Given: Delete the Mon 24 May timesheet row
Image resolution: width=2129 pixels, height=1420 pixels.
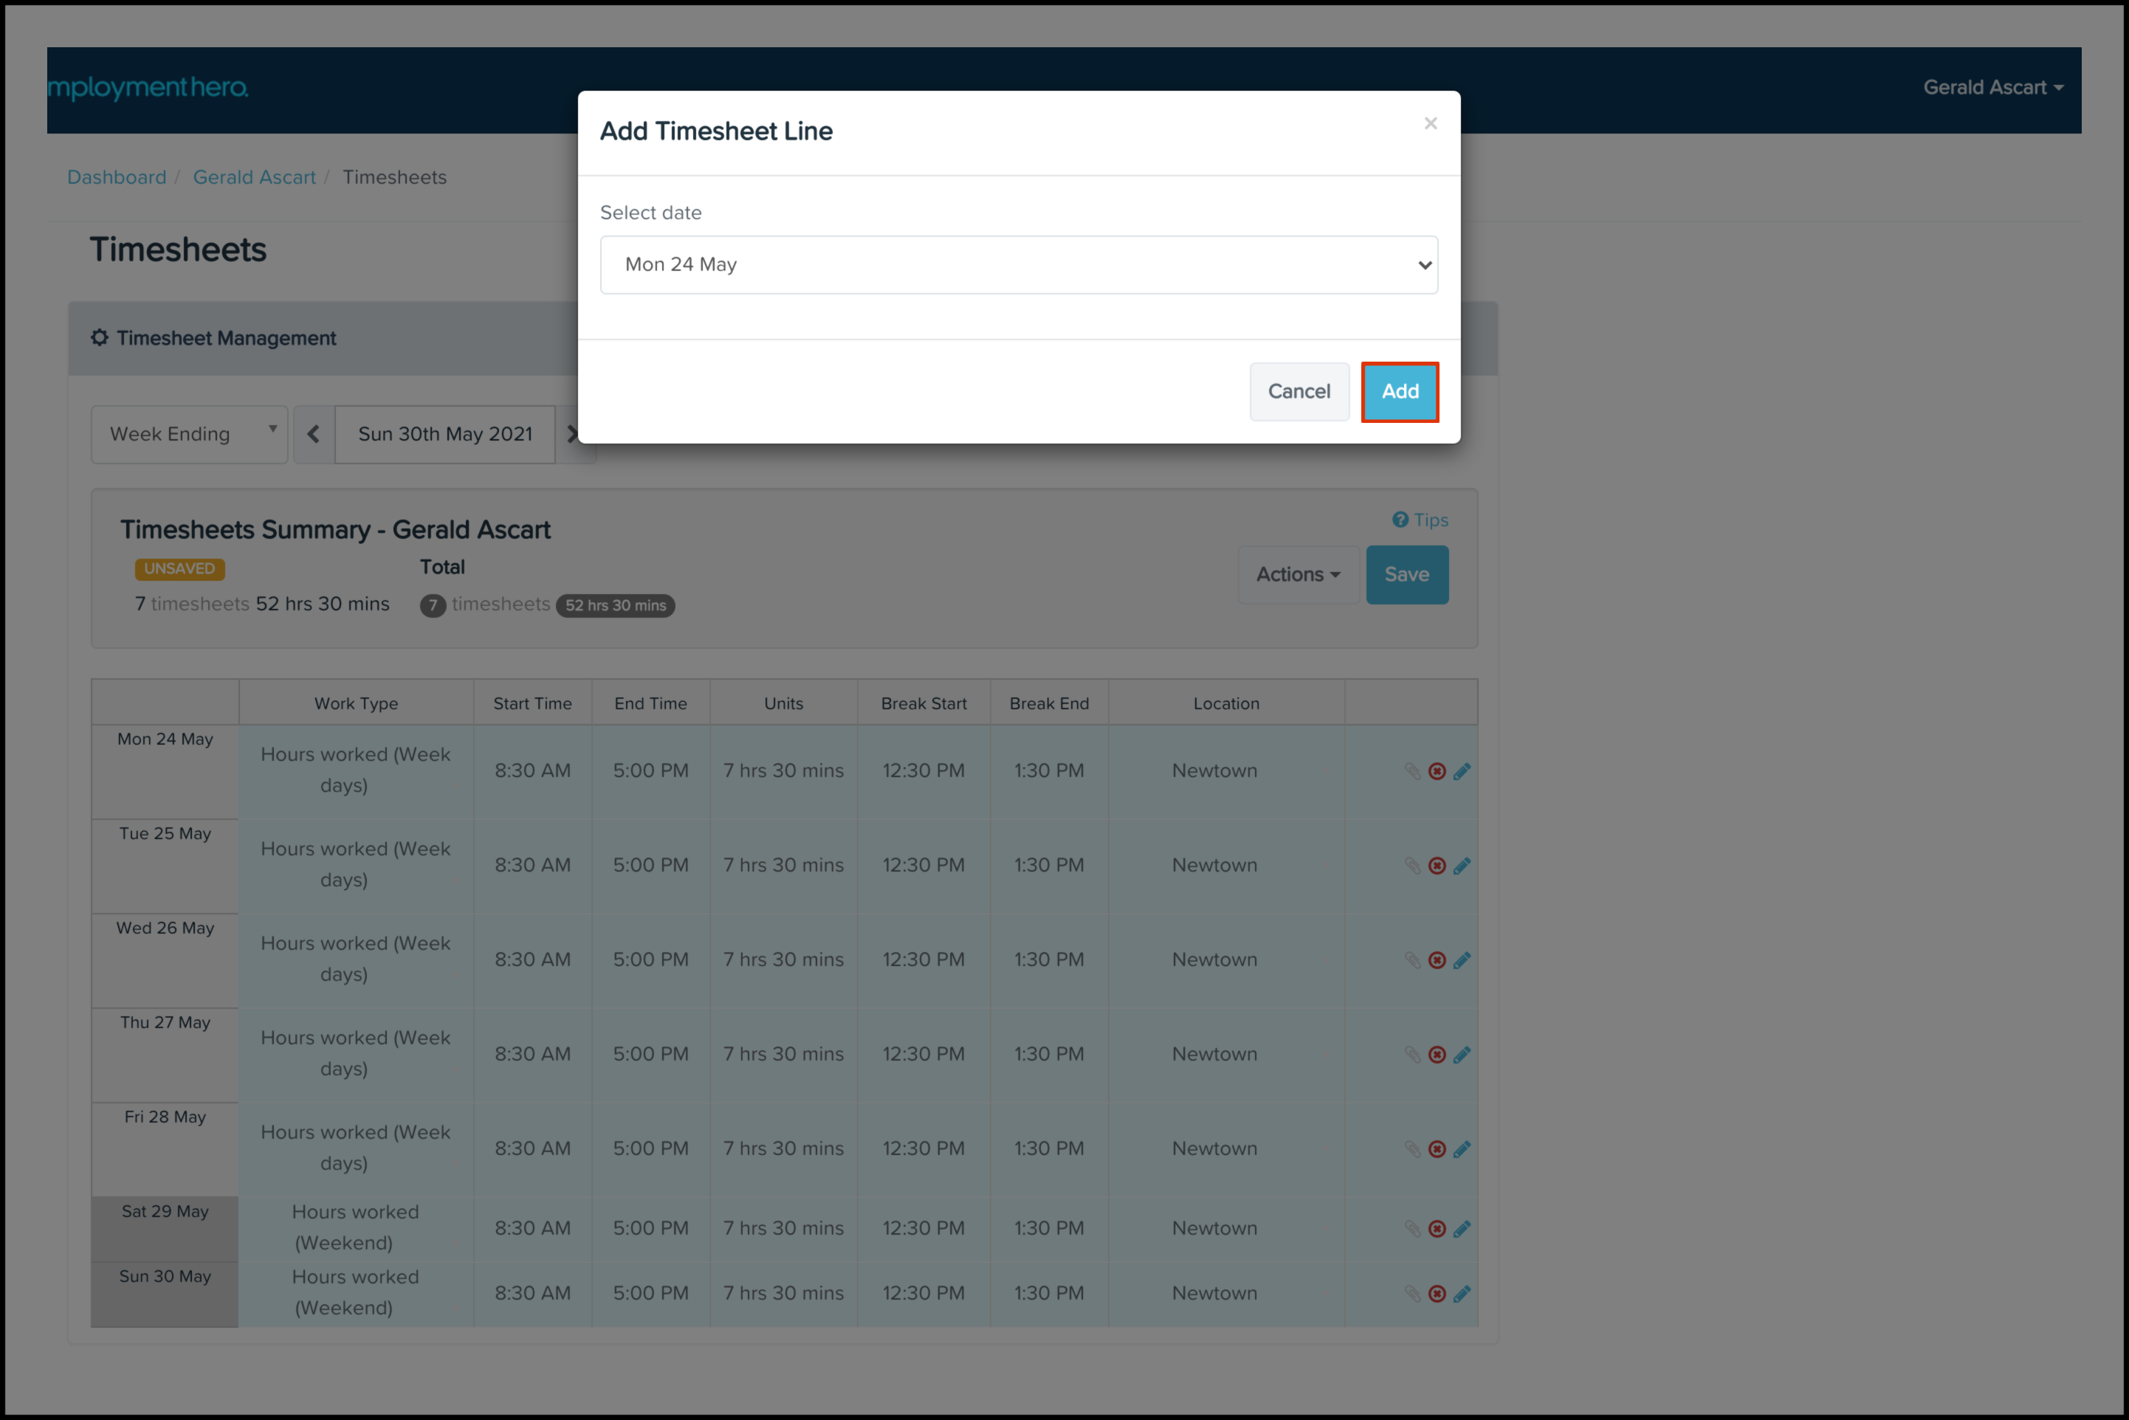Looking at the screenshot, I should click(x=1437, y=771).
